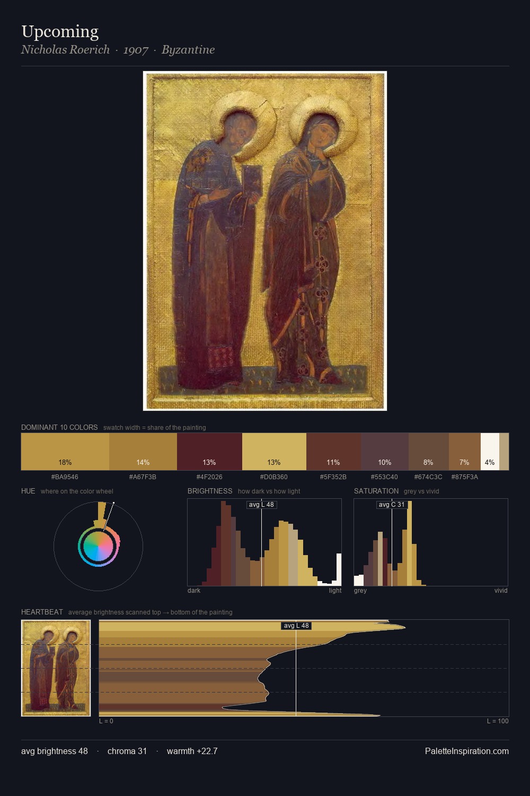Click the 'avg C 31' label in Saturation histogram

pos(392,505)
